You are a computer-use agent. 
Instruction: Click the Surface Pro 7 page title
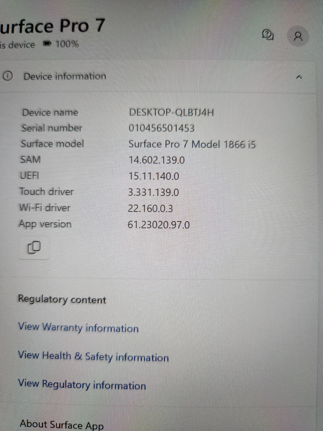click(x=52, y=26)
